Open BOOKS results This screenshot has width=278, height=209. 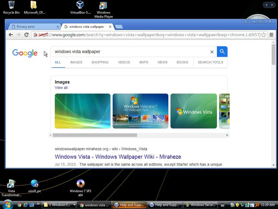click(182, 62)
